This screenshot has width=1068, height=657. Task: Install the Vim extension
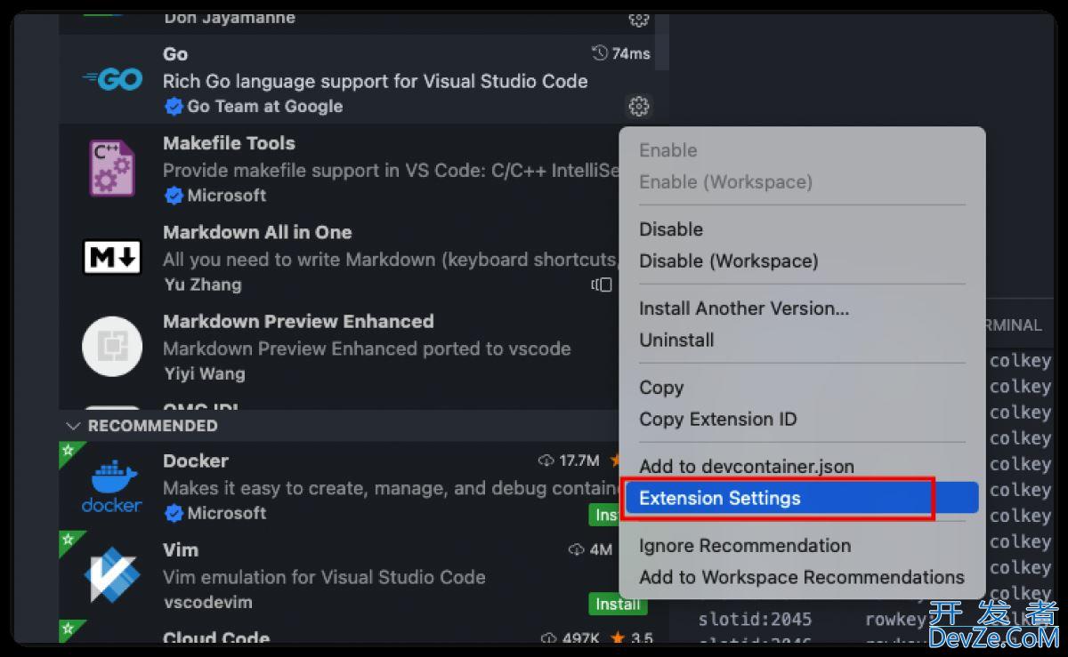618,604
